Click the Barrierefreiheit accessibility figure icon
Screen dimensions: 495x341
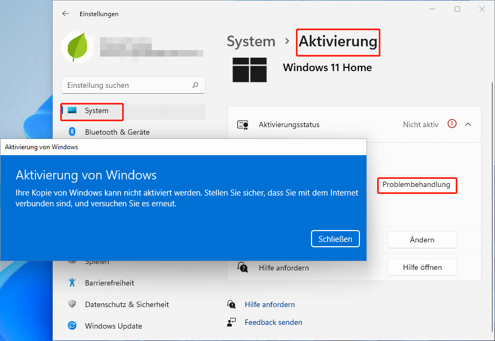point(72,282)
